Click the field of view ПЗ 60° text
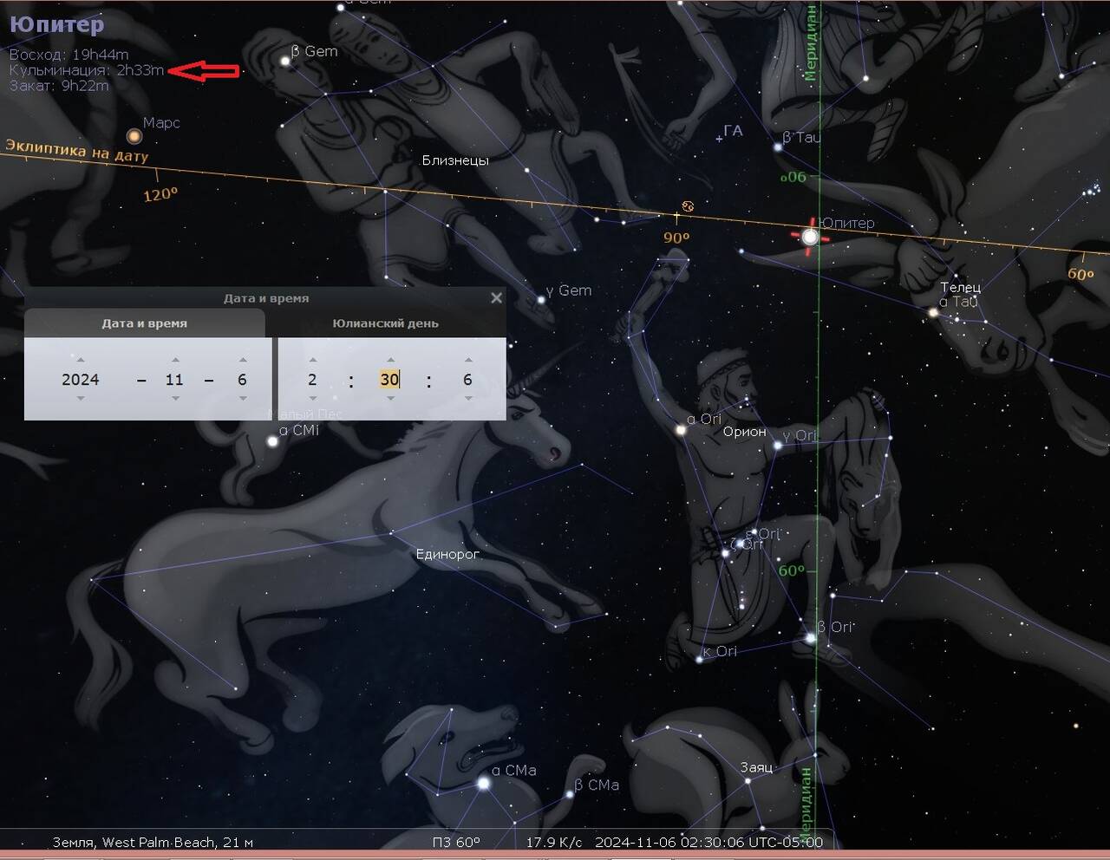 click(x=456, y=842)
